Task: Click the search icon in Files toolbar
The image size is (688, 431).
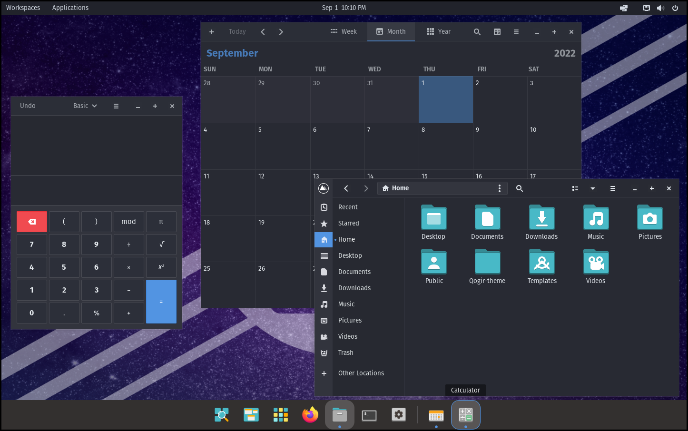Action: [x=520, y=188]
